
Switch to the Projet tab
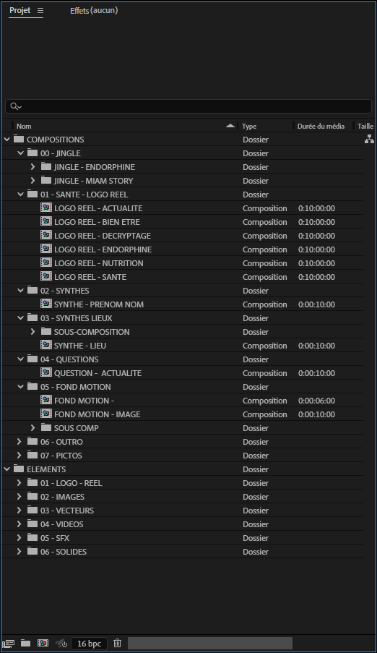[x=20, y=10]
